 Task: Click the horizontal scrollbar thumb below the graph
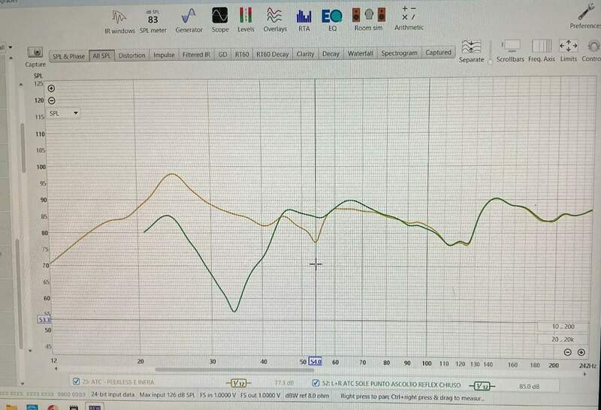[x=234, y=369]
